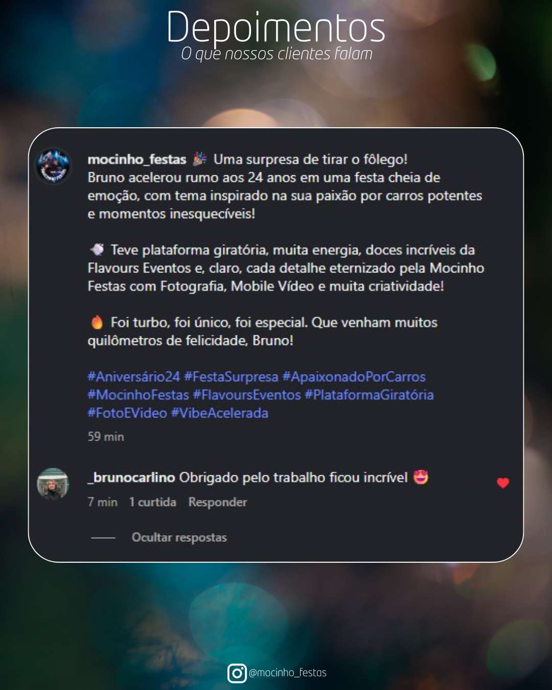View likes via 1 curtida
Screen dimensions: 552x690
click(153, 502)
